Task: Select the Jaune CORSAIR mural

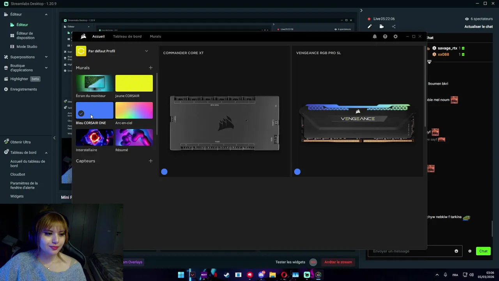Action: click(x=134, y=84)
